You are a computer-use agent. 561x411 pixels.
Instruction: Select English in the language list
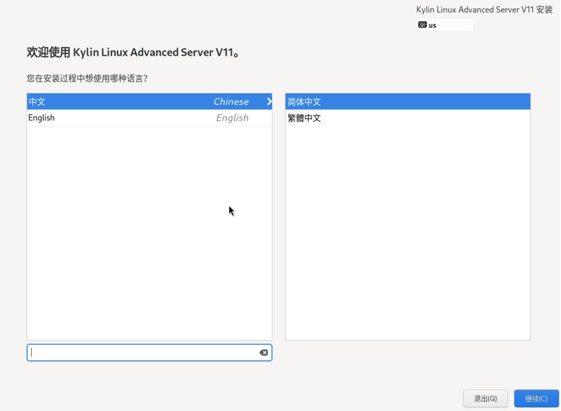tap(41, 118)
